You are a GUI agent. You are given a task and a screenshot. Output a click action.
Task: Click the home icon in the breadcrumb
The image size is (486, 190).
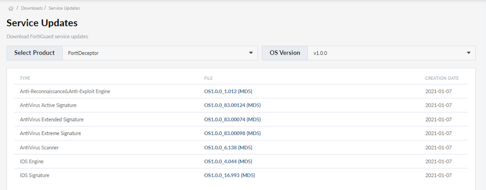[11, 8]
